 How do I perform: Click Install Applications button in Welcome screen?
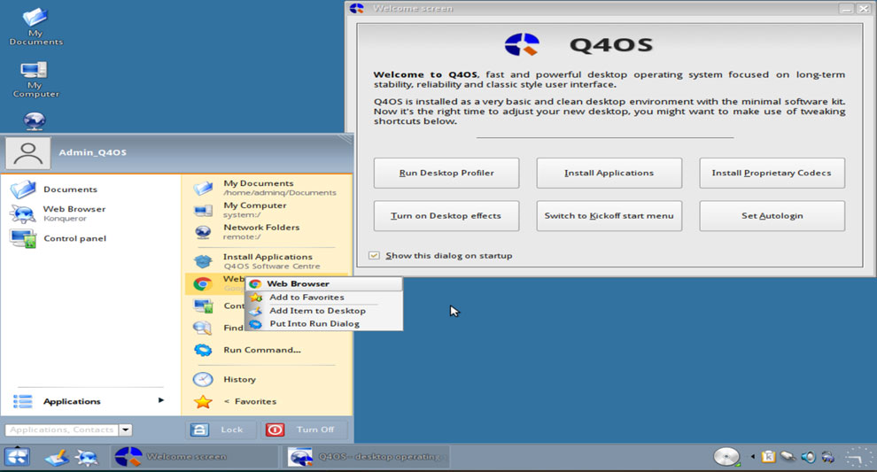[609, 173]
